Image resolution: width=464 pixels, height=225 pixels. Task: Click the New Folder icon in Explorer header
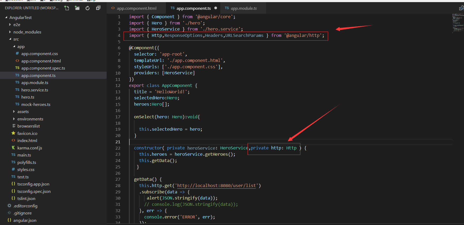point(77,8)
